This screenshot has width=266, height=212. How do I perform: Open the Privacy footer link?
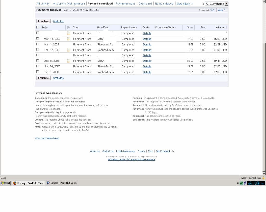[141, 151]
